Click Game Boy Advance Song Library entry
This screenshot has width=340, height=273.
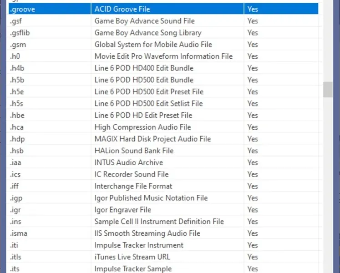(x=147, y=32)
